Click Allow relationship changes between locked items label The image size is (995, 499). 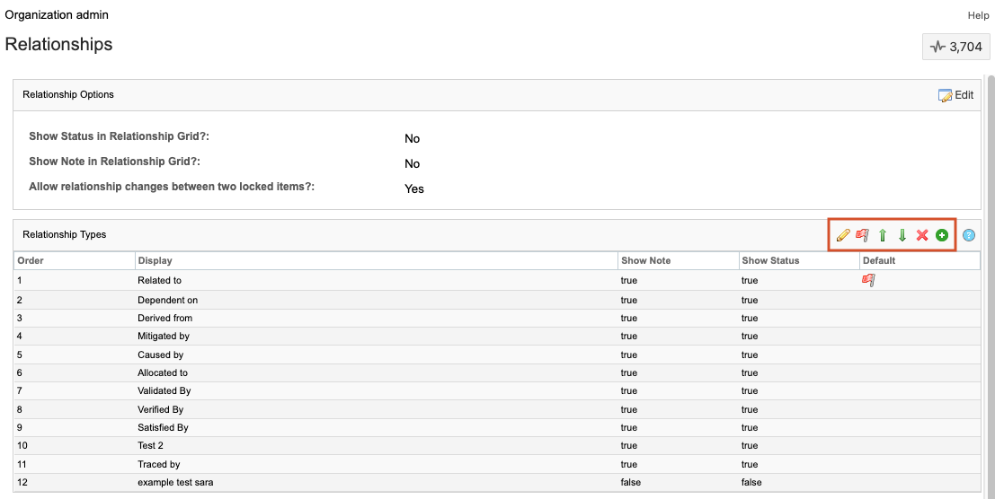[172, 187]
